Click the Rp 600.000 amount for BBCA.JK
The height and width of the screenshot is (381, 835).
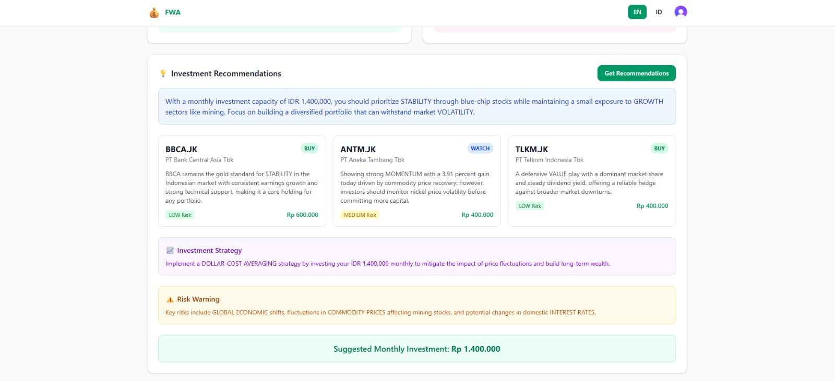coord(302,215)
